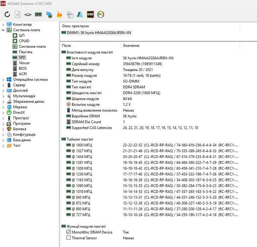Open BIOS in the sidebar tree

[23, 68]
